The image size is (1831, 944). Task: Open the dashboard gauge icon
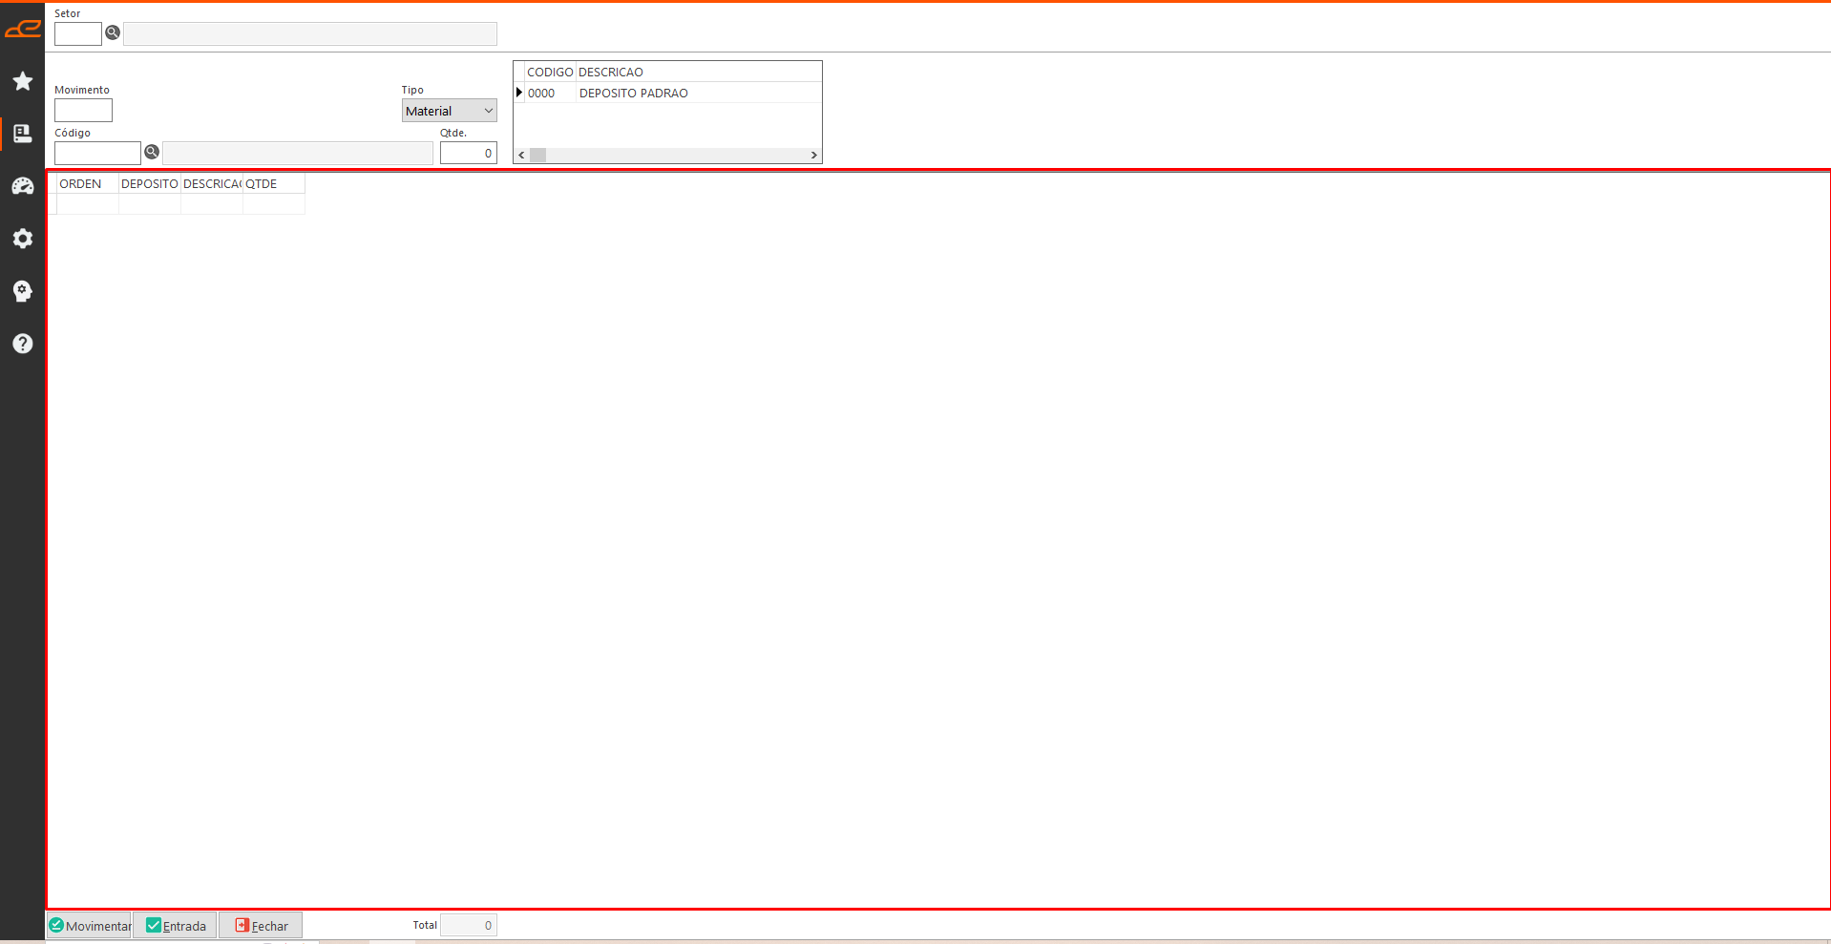coord(23,186)
